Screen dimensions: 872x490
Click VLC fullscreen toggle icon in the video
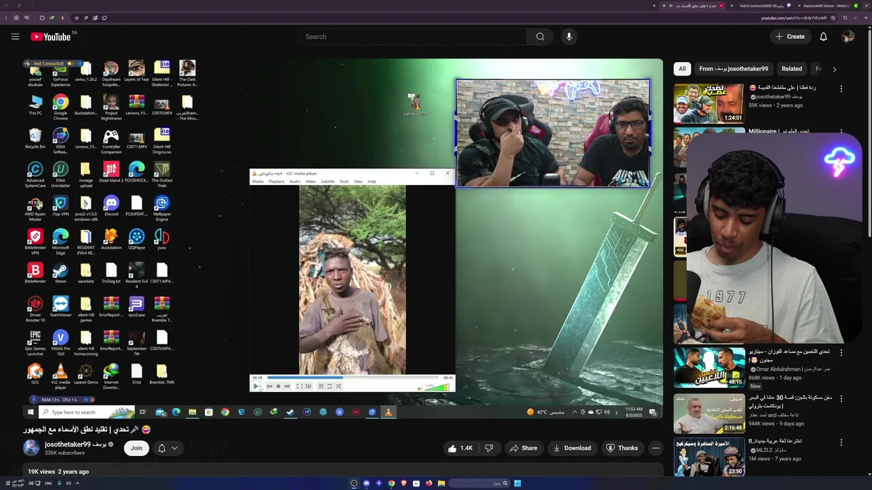point(298,387)
